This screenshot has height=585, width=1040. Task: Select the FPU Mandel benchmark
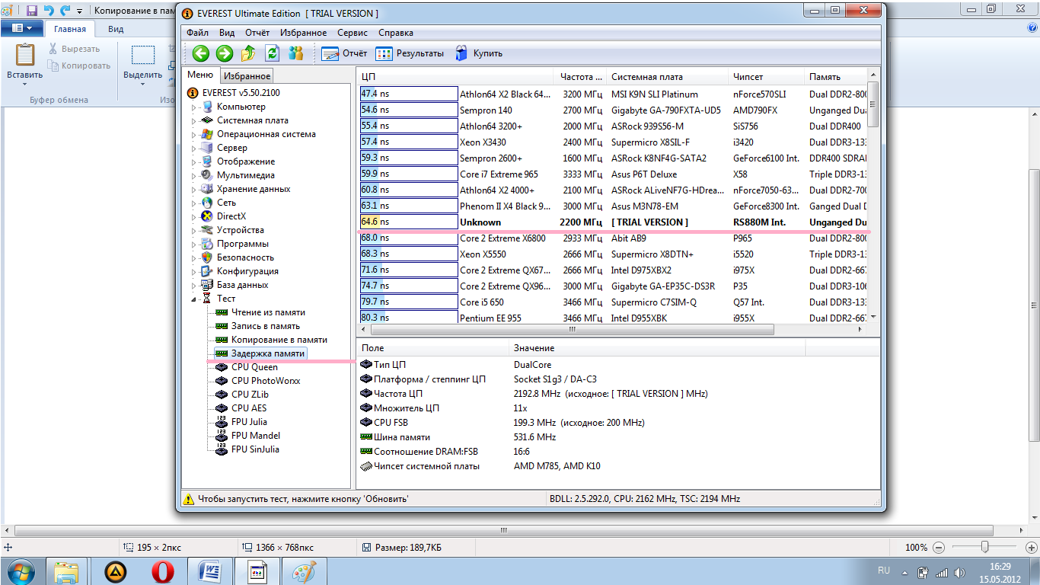(256, 436)
